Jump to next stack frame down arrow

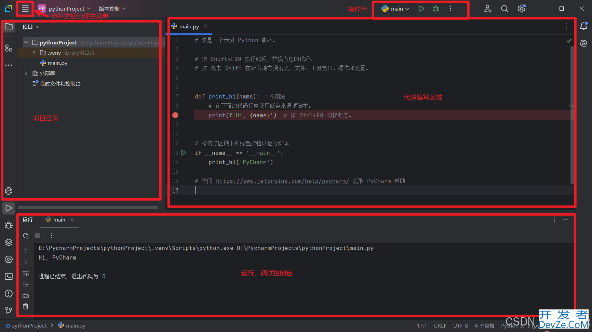click(26, 262)
